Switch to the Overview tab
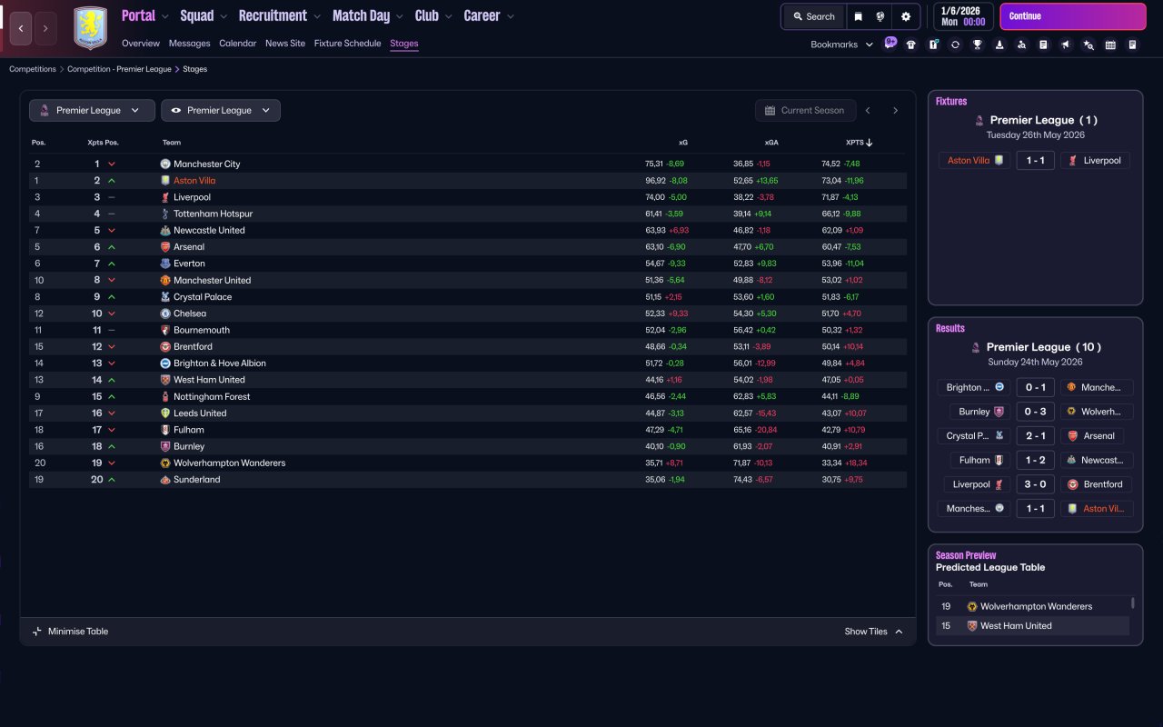This screenshot has height=727, width=1163. click(141, 43)
